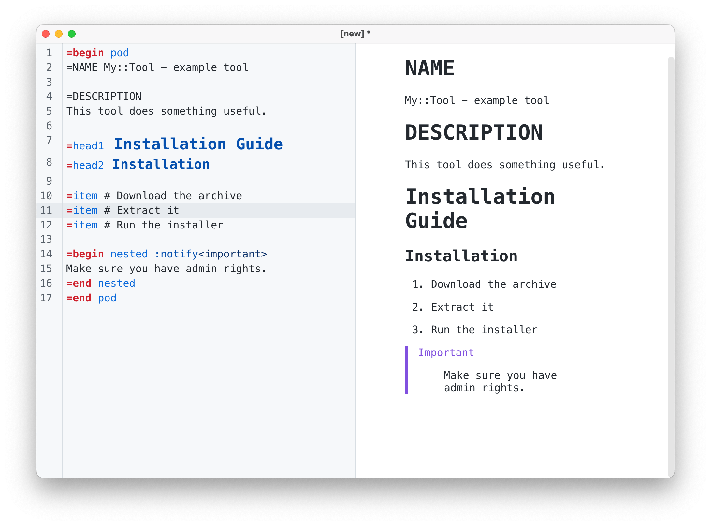The width and height of the screenshot is (711, 526).
Task: Click the '=NAME My::Tool' source line
Action: (157, 67)
